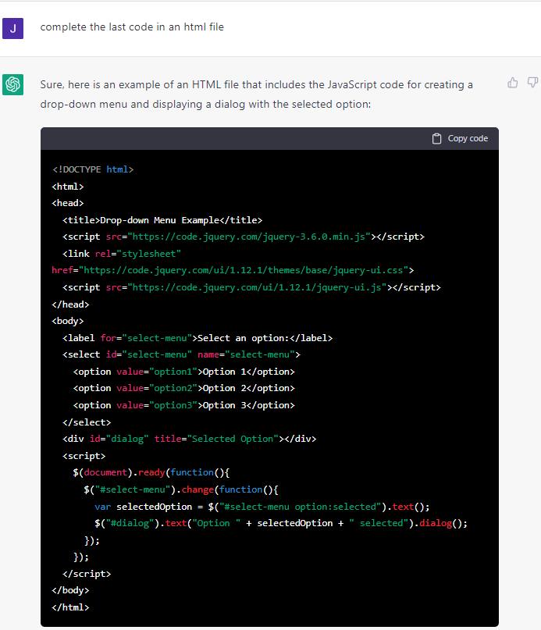
Task: Click the '</select>' closing tag line
Action: click(87, 422)
